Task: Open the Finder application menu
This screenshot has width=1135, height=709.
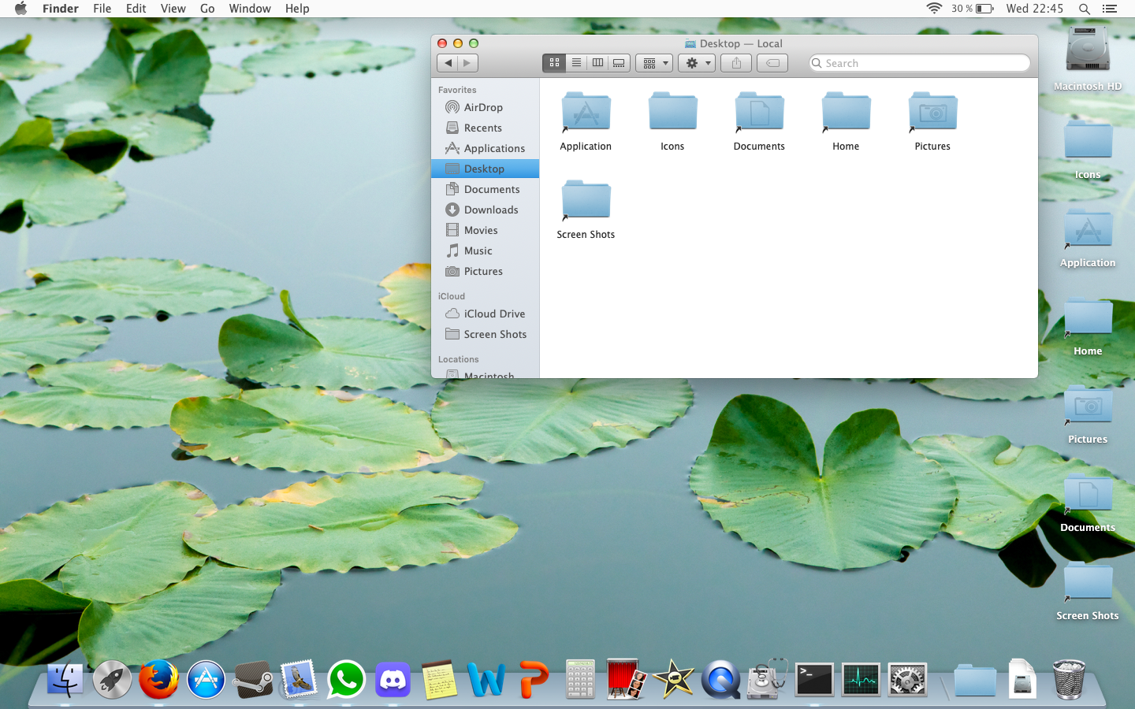Action: click(x=61, y=9)
